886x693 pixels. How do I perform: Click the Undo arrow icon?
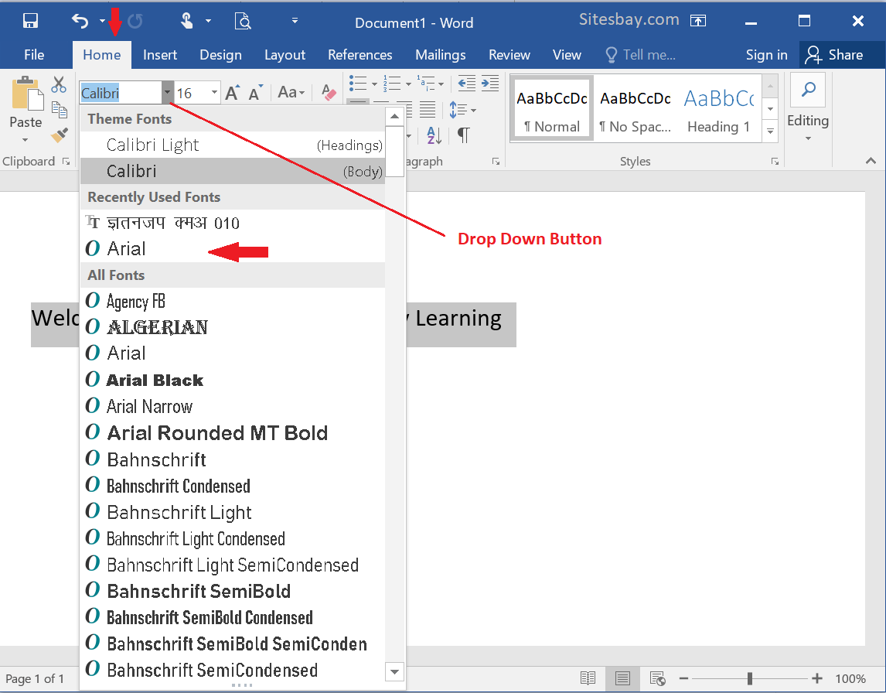(x=80, y=22)
